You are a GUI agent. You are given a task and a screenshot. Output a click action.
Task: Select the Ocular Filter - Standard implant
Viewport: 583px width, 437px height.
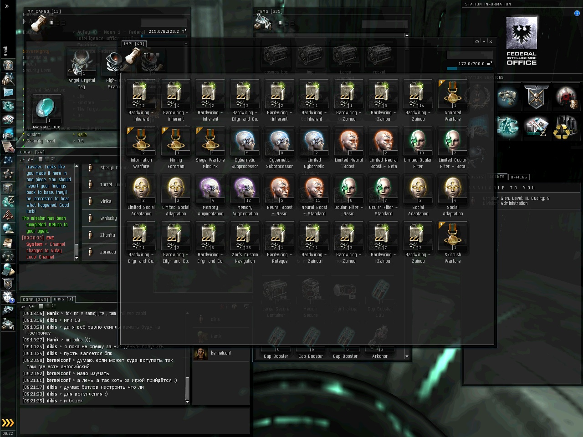tap(384, 196)
